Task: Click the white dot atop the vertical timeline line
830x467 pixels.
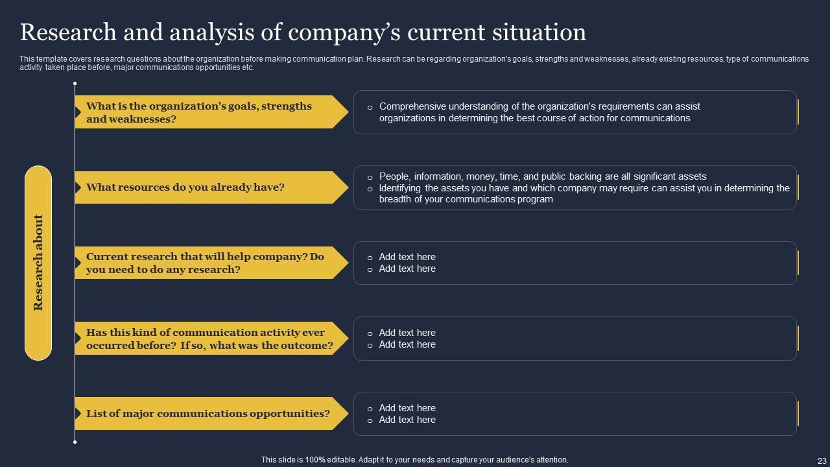Action: coord(75,84)
